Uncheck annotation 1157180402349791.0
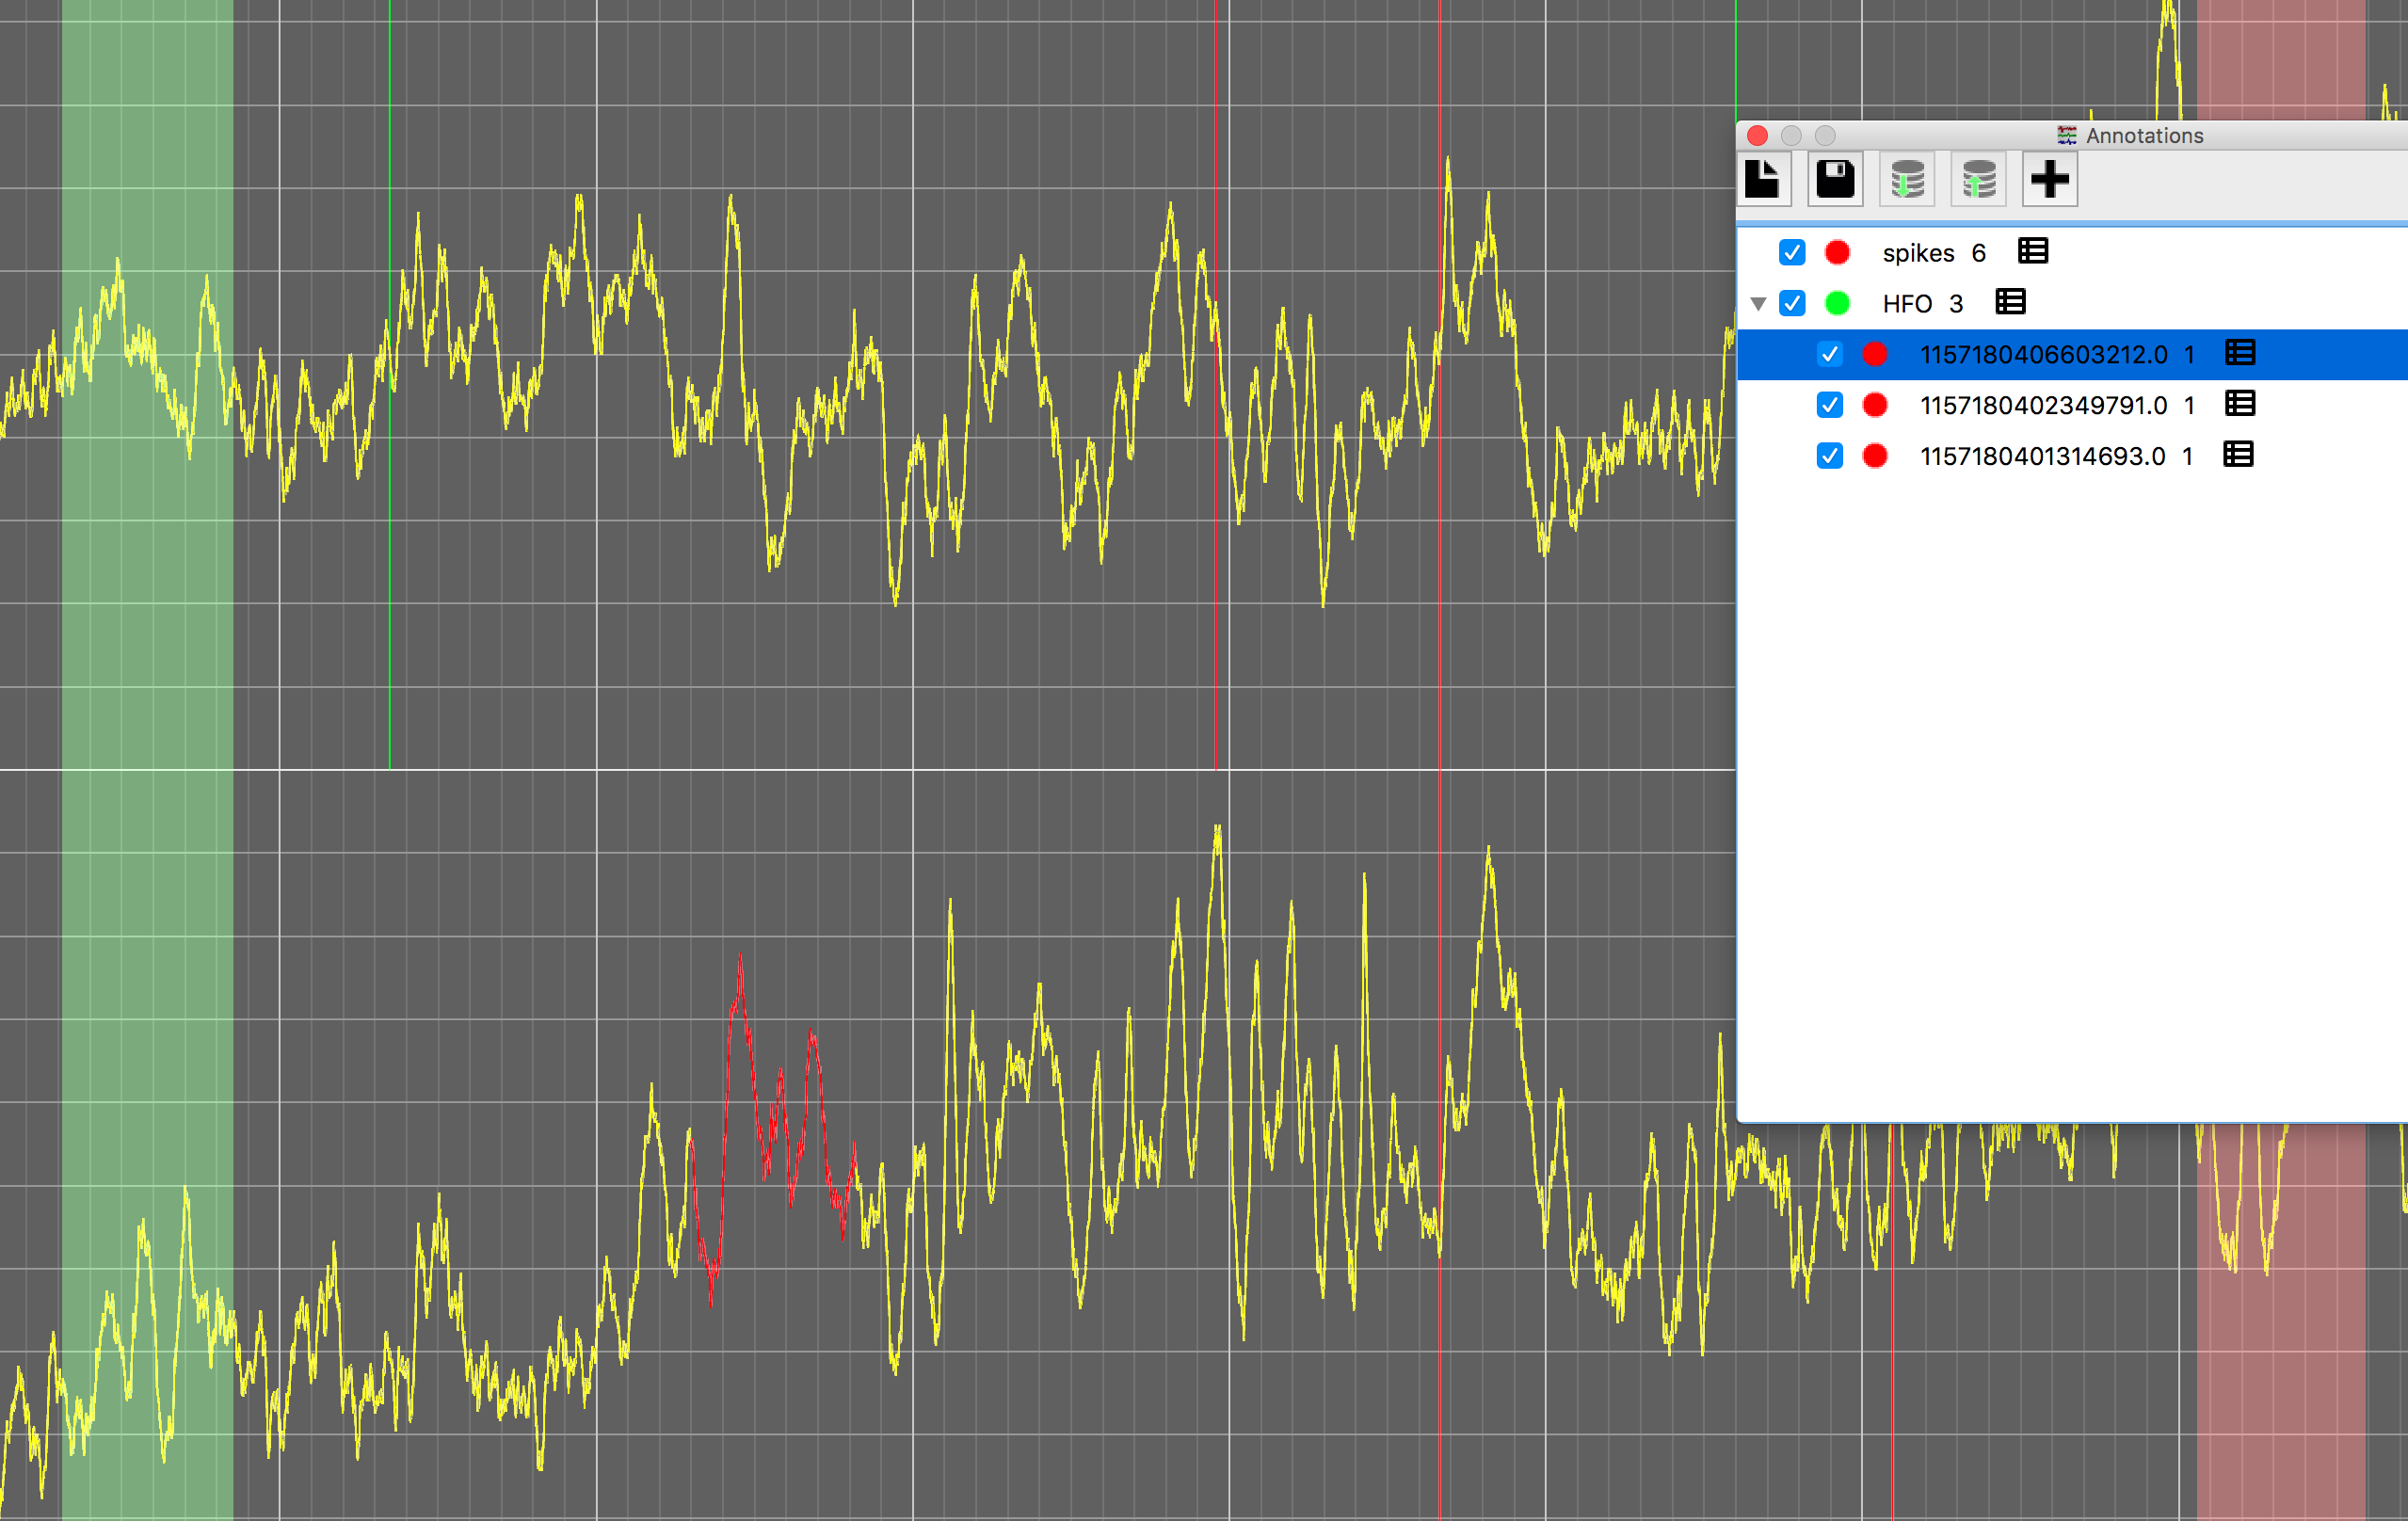The width and height of the screenshot is (2408, 1521). coord(1830,405)
